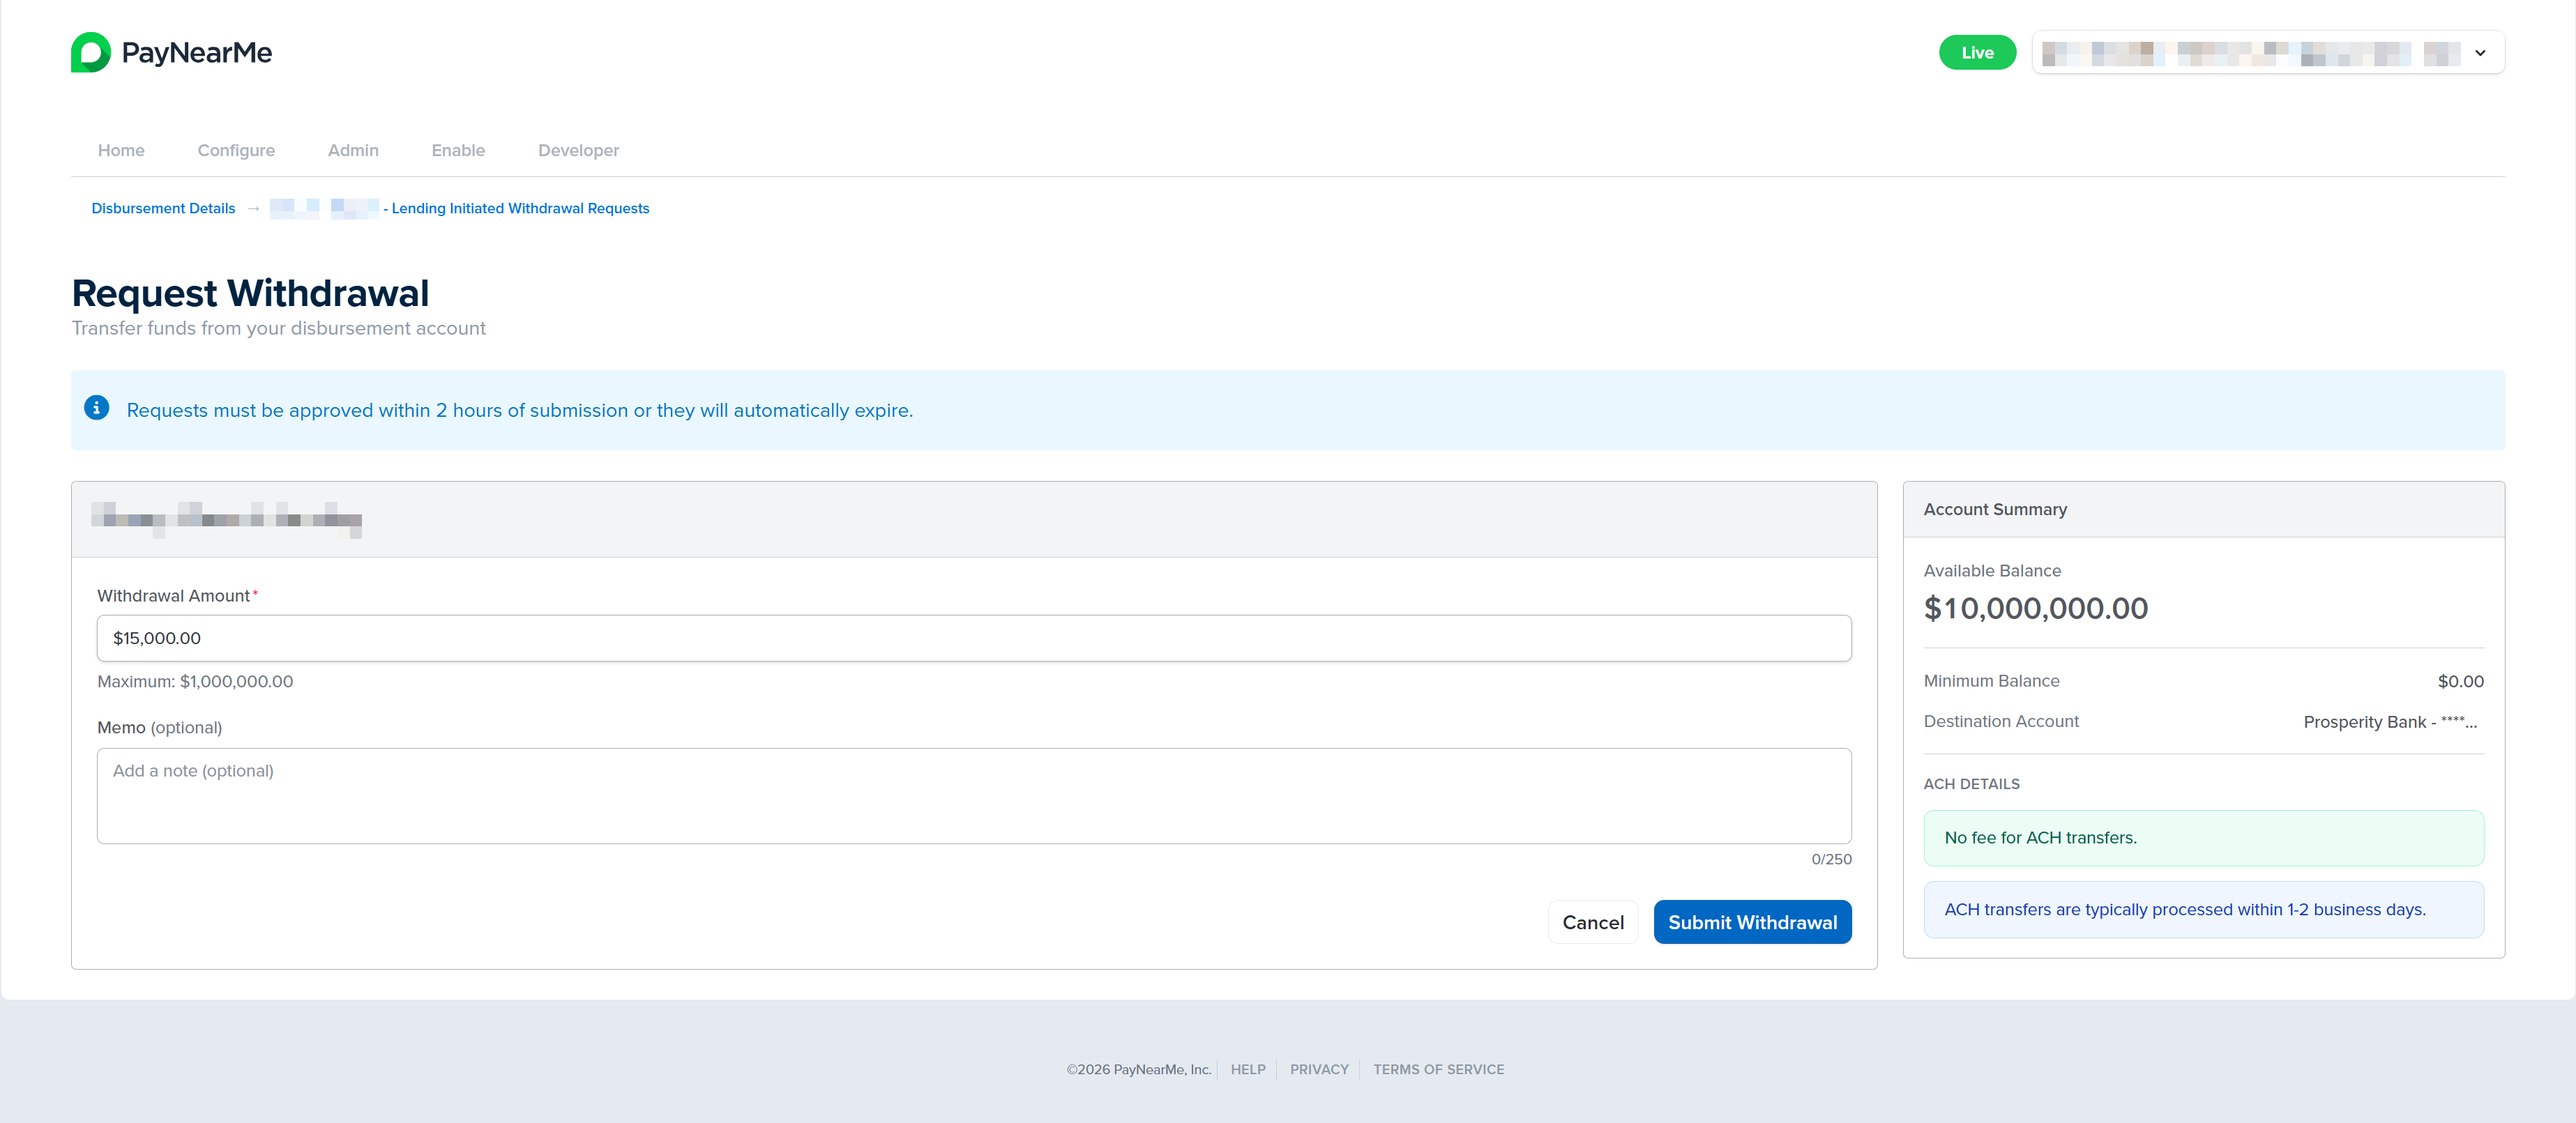Click the Live environment badge

(1977, 53)
